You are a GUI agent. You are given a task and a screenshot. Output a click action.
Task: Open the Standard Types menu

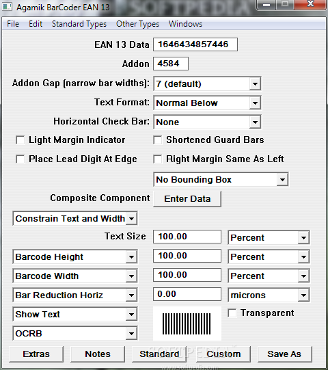tap(79, 24)
